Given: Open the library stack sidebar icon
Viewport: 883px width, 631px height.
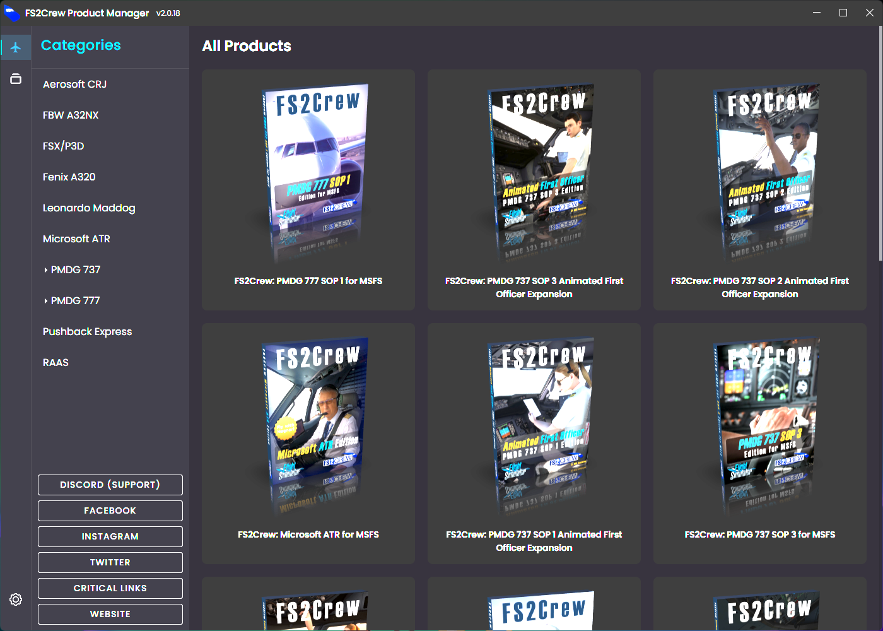Looking at the screenshot, I should [x=16, y=79].
